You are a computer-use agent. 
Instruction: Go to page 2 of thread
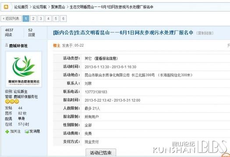[x=33, y=19]
